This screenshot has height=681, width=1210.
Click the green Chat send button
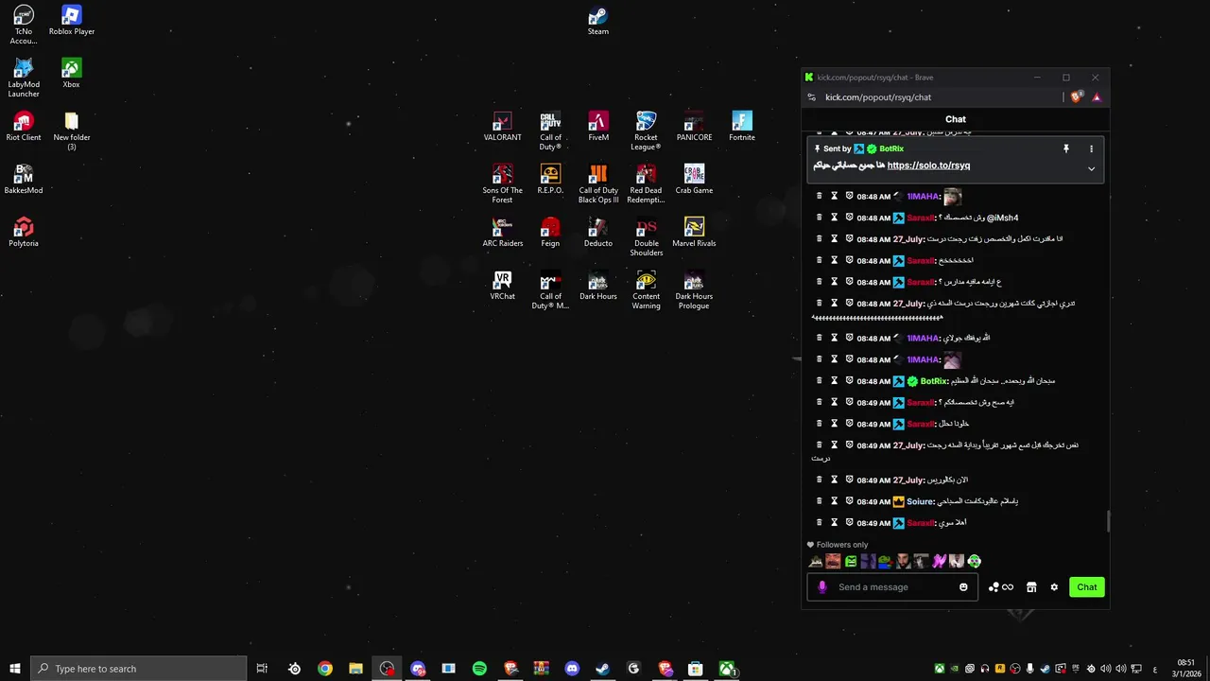[1087, 587]
